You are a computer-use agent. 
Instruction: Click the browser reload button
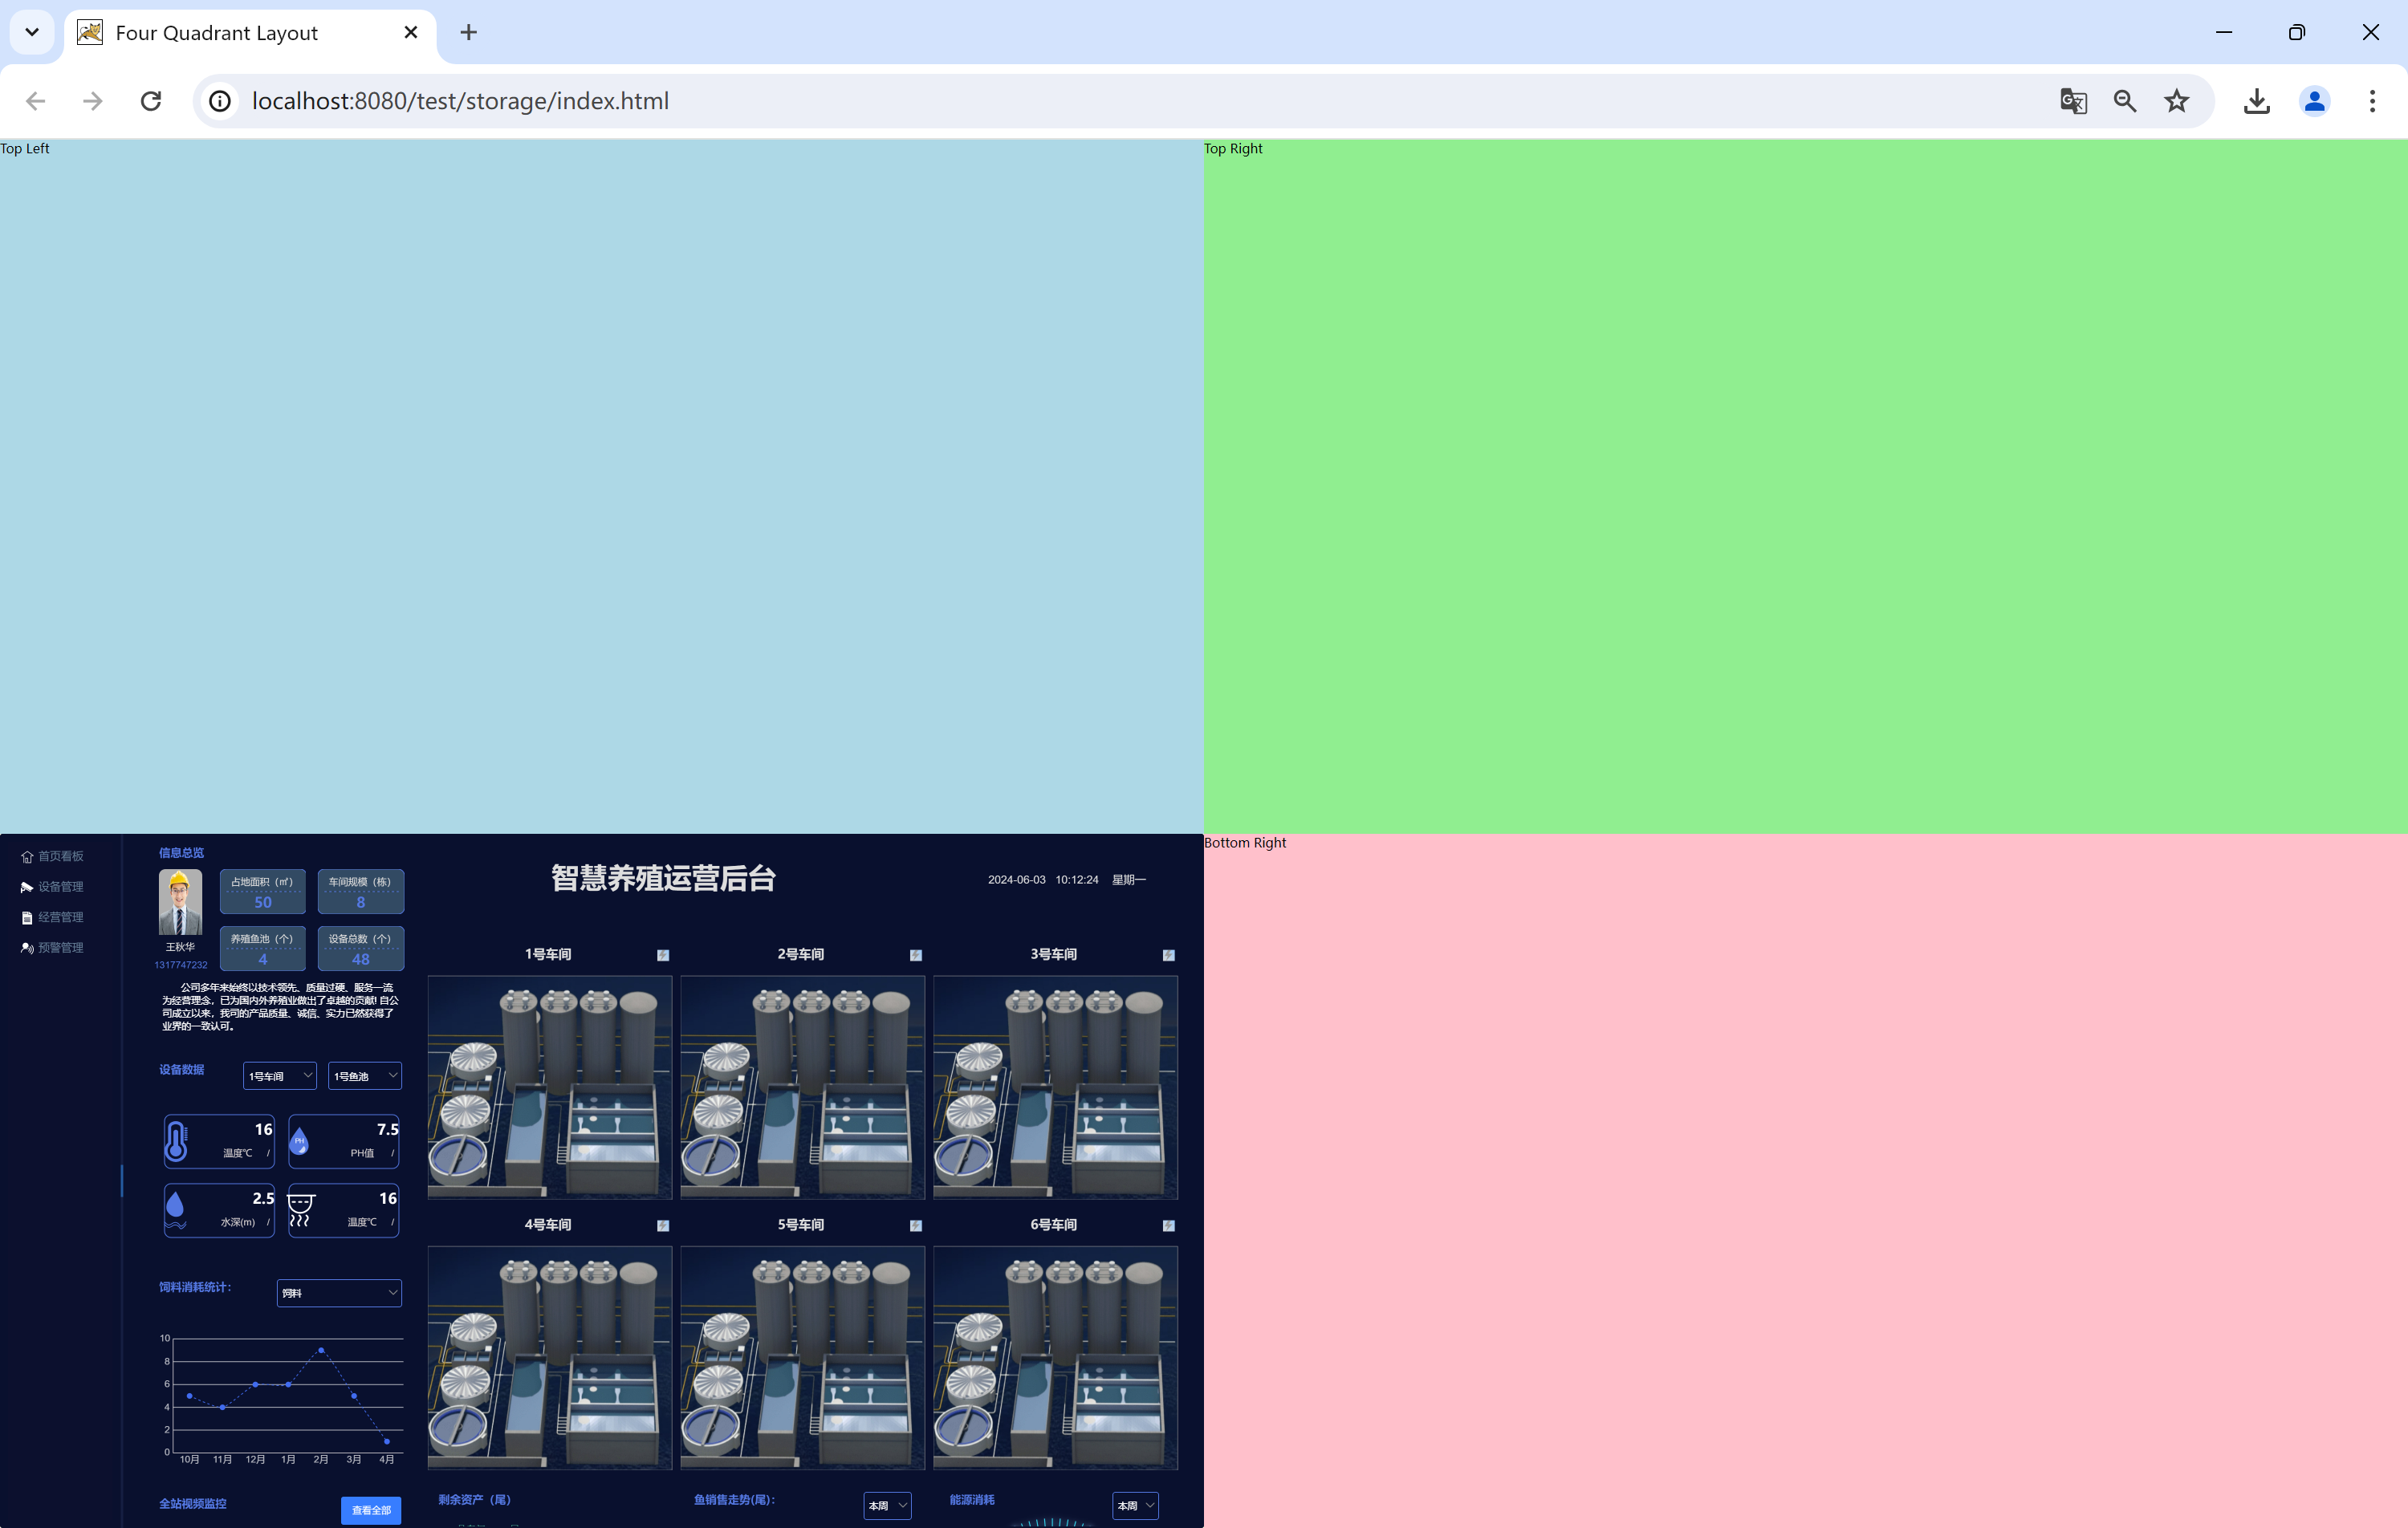pyautogui.click(x=151, y=101)
